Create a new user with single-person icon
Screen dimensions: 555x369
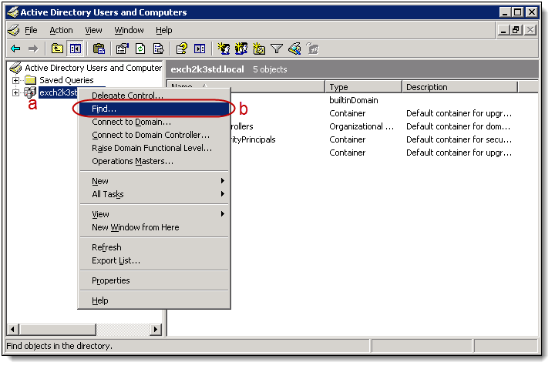point(224,49)
